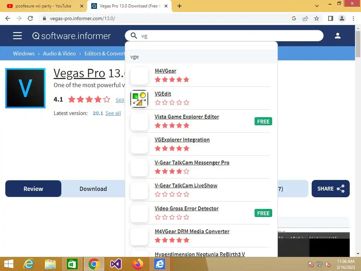This screenshot has height=271, width=361.
Task: Click the taskbar clock 11:36 AM
Action: (x=345, y=261)
